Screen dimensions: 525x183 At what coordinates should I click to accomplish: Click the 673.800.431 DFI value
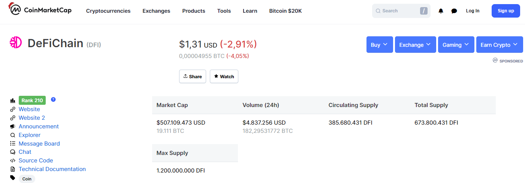[436, 123]
